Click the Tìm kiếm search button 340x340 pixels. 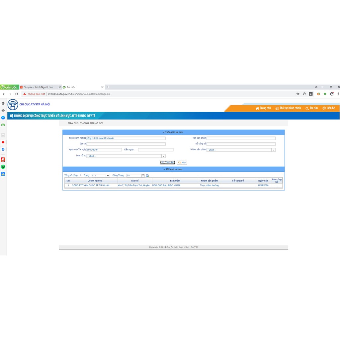pos(168,162)
